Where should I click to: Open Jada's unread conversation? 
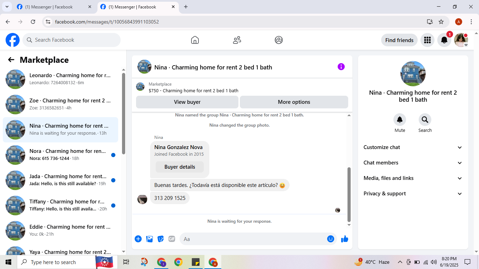click(60, 180)
